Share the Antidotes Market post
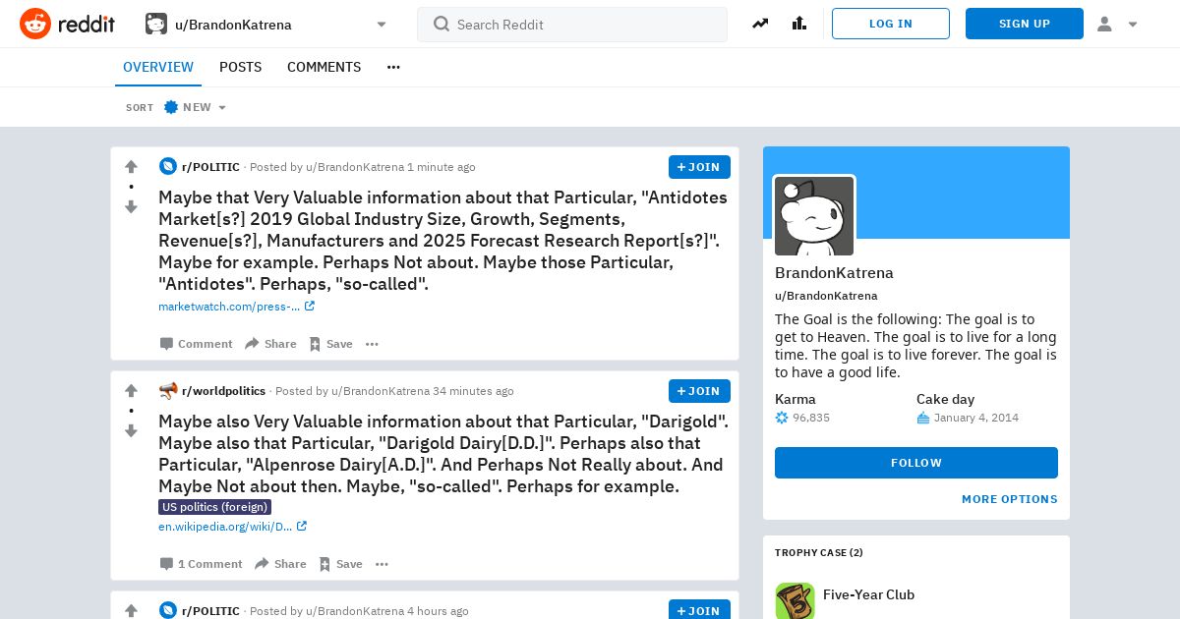Image resolution: width=1180 pixels, height=619 pixels. [x=270, y=344]
